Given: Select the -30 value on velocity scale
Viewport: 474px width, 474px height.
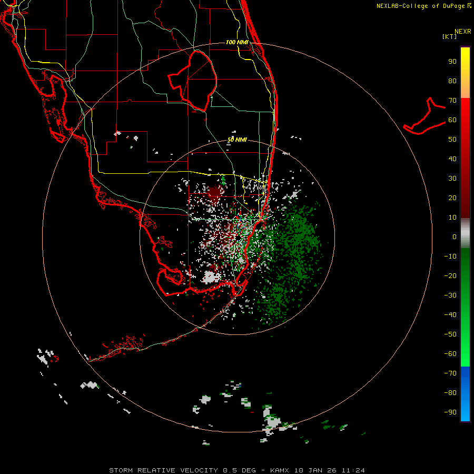Looking at the screenshot, I should (450, 295).
